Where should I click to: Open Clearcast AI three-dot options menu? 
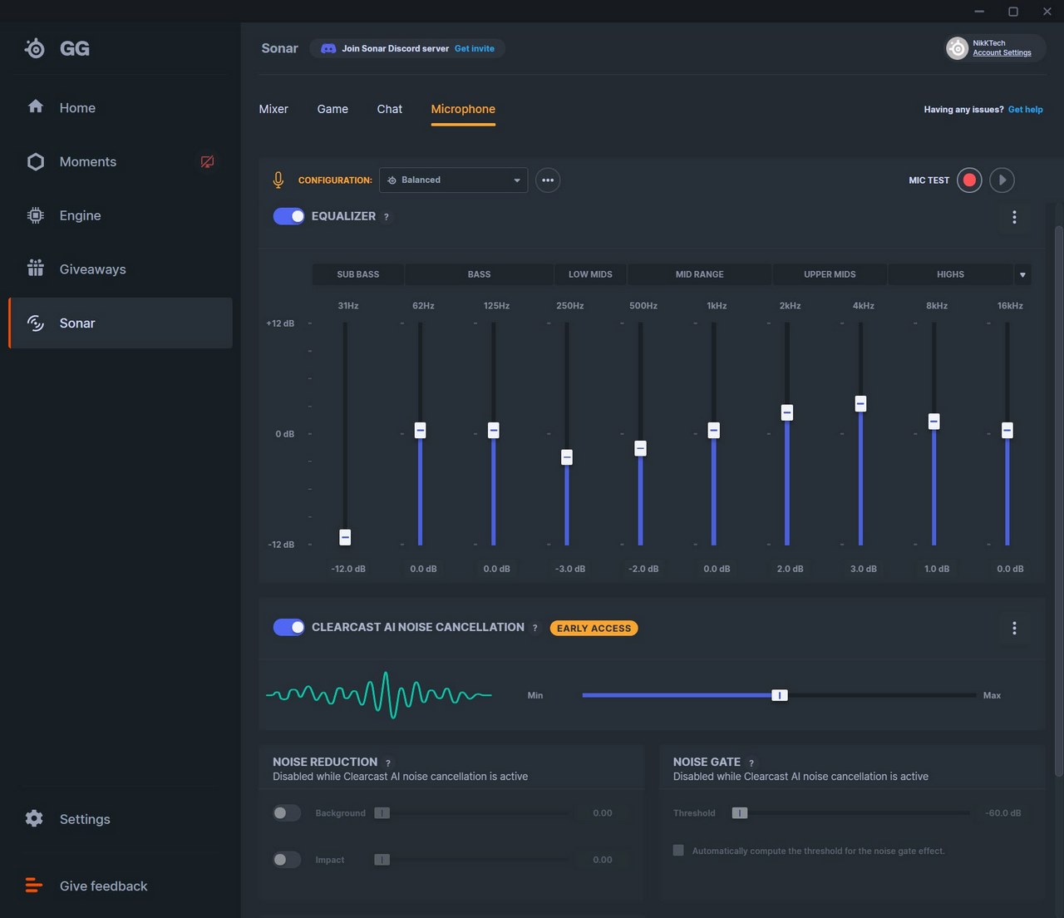point(1014,628)
